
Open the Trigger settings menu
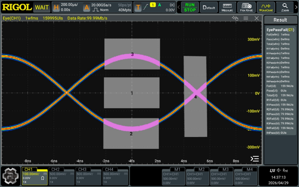pos(155,7)
